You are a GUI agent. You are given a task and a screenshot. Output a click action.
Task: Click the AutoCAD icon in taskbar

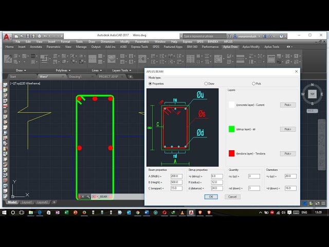[x=191, y=212]
